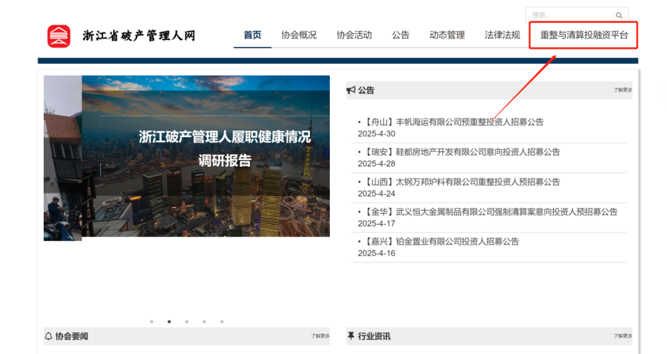Click the carousel banner 浙江破产管理人履职健康情况调研报告
Image resolution: width=667 pixels, height=354 pixels.
pyautogui.click(x=206, y=156)
